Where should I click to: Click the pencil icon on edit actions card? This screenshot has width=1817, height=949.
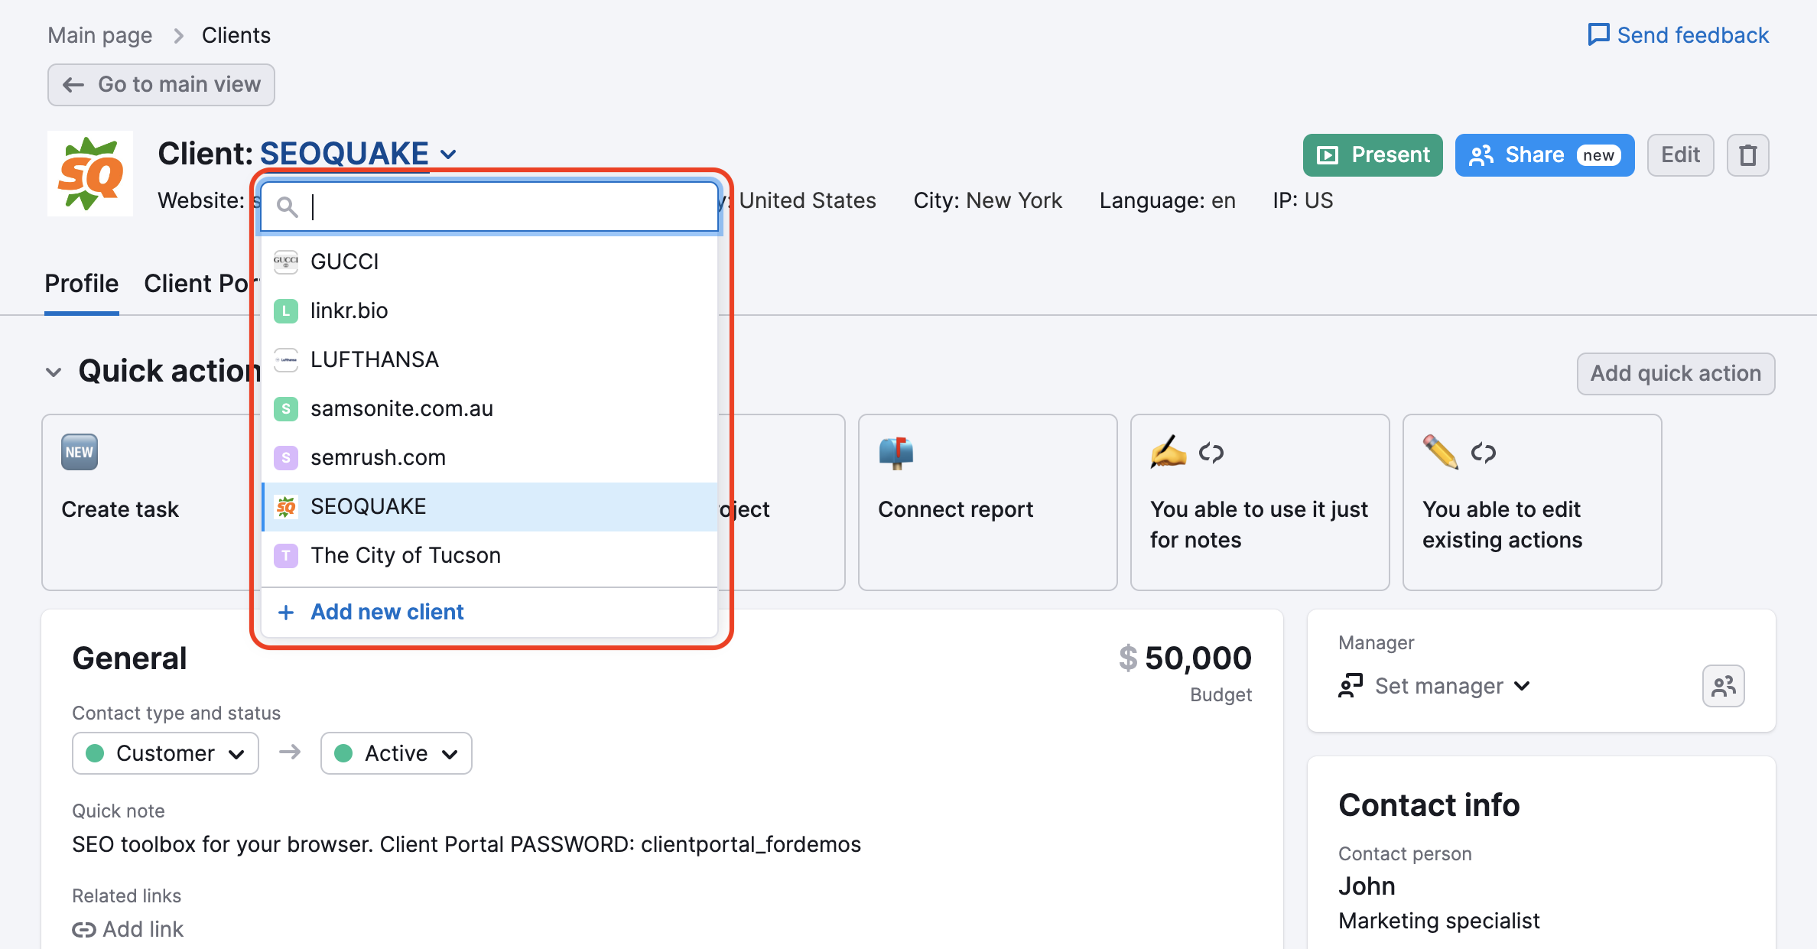coord(1441,452)
